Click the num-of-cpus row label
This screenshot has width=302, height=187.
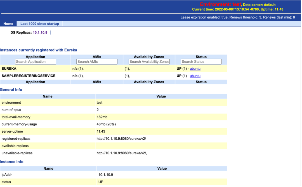click(11, 110)
